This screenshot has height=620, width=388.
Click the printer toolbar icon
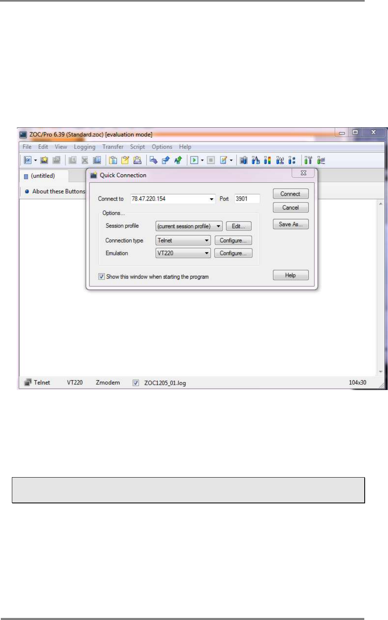point(137,160)
